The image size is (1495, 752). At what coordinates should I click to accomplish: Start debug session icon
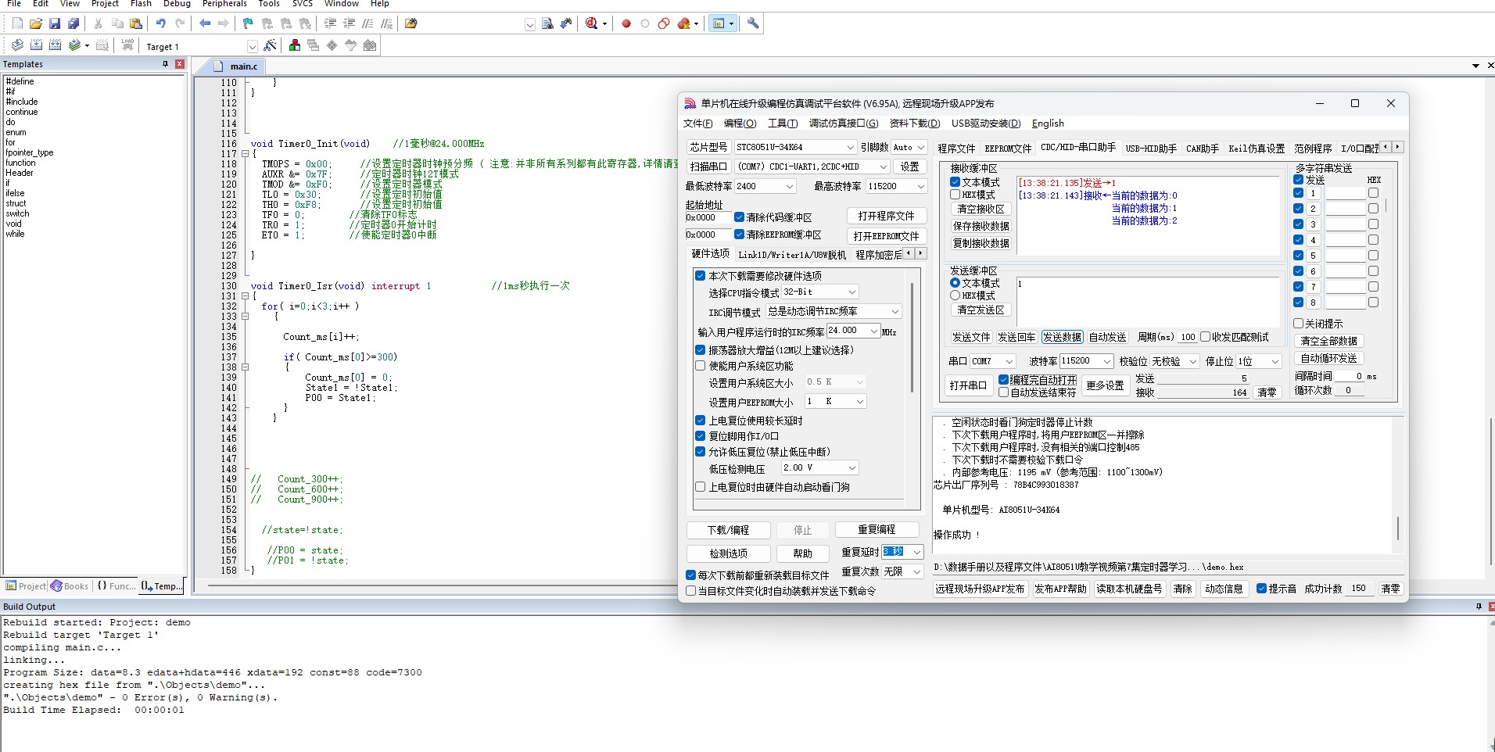[x=592, y=23]
